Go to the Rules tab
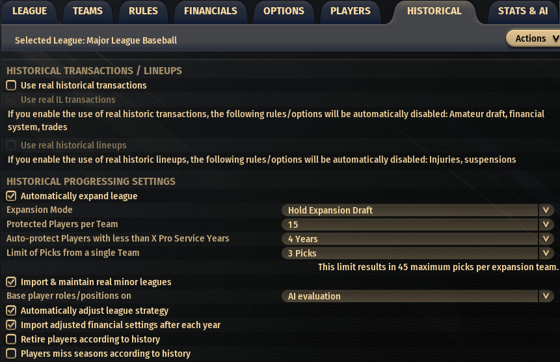The image size is (560, 362). tap(143, 11)
